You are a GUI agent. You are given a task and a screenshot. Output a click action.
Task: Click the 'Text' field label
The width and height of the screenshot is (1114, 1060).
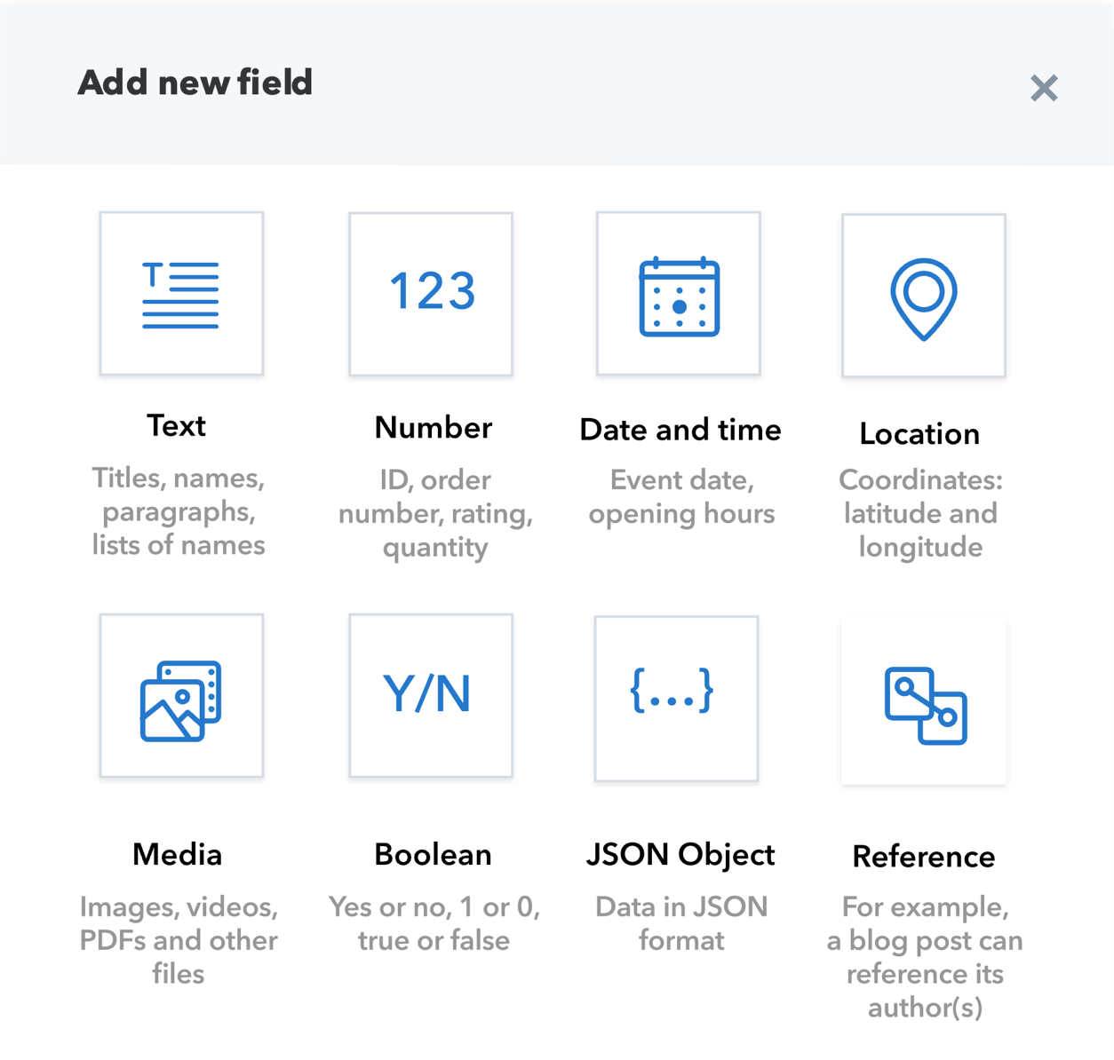coord(177,426)
